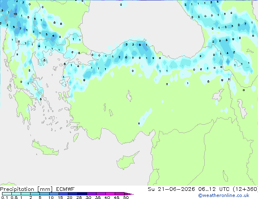Click the 'Su 21-06-2026' date text
258x199 pixels.
click(x=171, y=189)
